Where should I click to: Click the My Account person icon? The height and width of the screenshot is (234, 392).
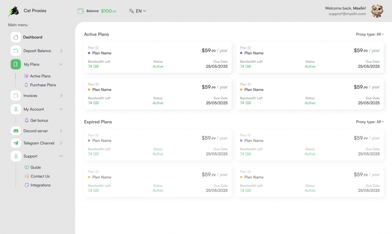16,109
